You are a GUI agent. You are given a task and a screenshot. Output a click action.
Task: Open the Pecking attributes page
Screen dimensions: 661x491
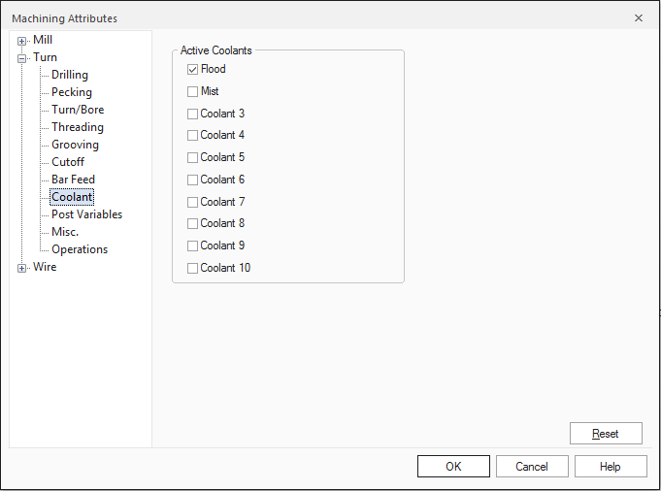point(72,92)
